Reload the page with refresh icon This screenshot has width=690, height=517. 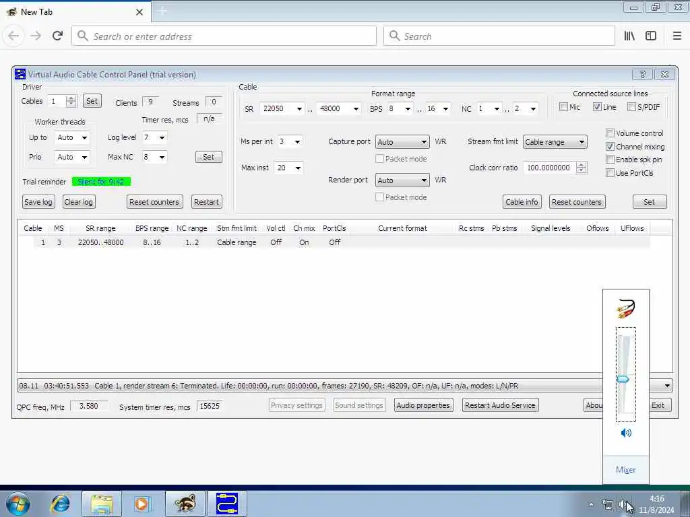point(57,36)
